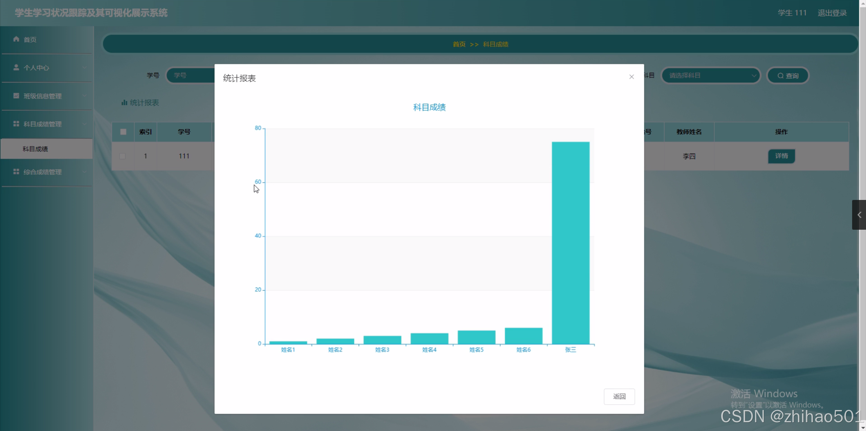Select the 科目成绩 submenu item
This screenshot has width=866, height=431.
click(36, 149)
